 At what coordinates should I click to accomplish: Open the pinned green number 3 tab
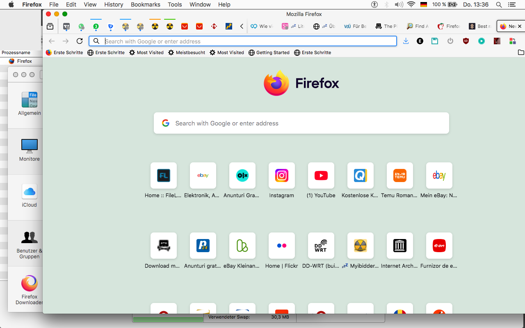coord(96,26)
